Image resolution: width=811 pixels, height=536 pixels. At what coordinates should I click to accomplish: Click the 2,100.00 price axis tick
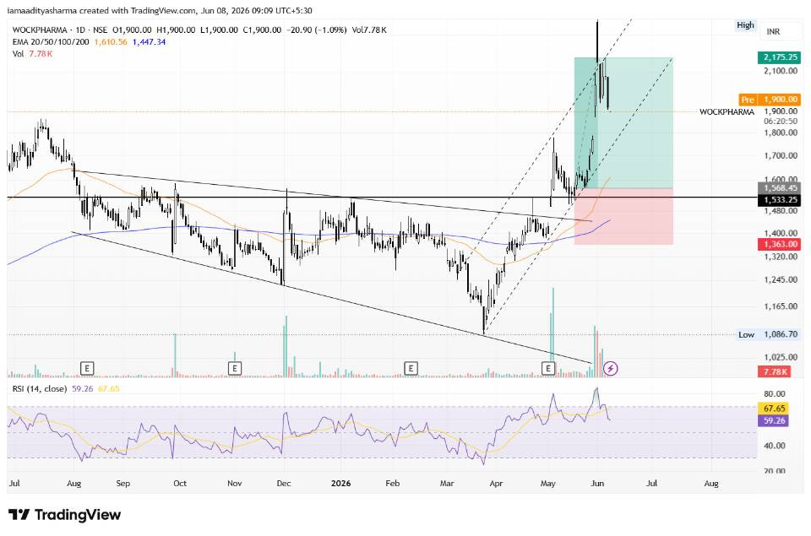coord(781,71)
